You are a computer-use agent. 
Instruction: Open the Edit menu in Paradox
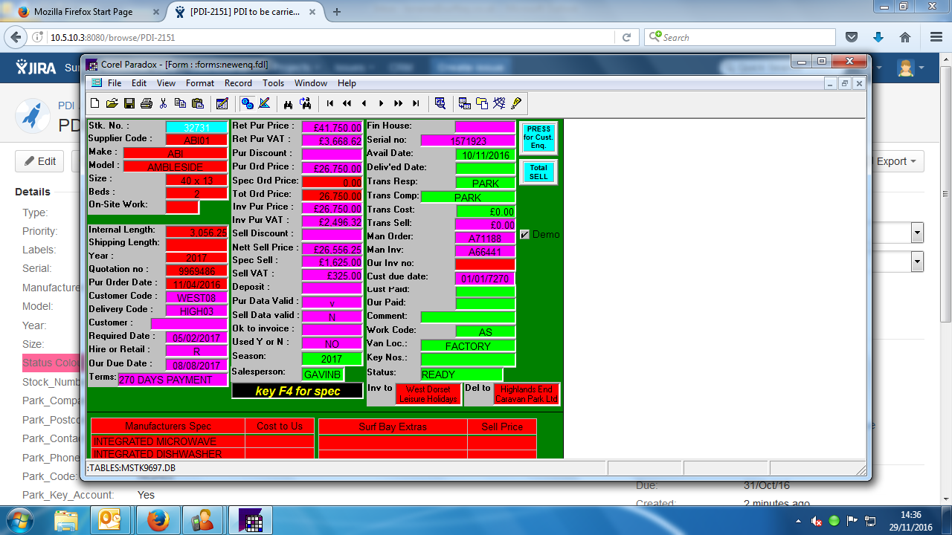pos(139,83)
